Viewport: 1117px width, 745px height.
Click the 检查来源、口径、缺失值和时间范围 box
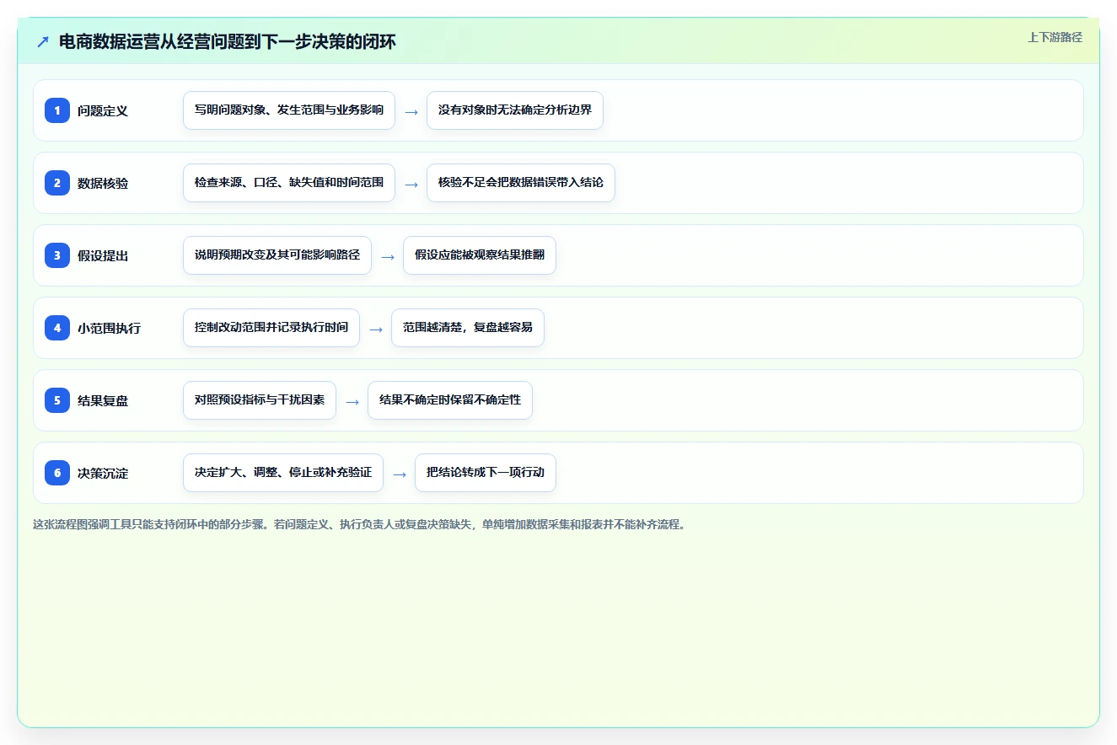click(289, 183)
